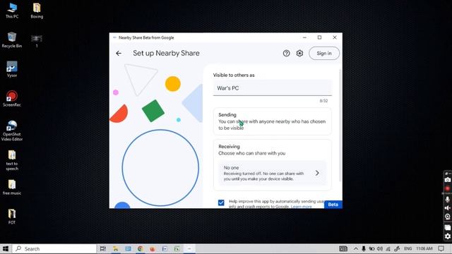This screenshot has height=254, width=452.
Task: Open the volume tray icon
Action: (380, 248)
